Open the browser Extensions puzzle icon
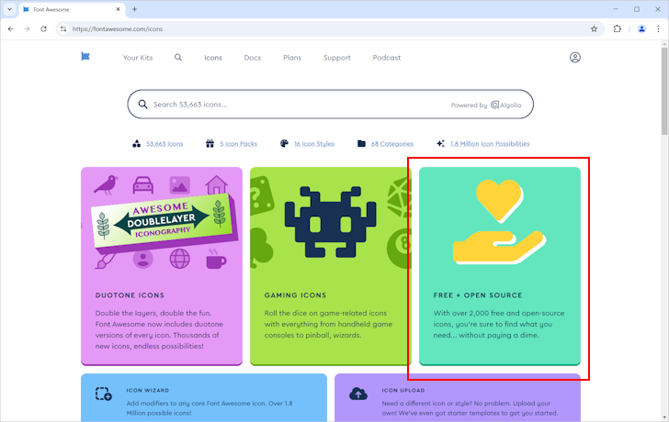 click(x=618, y=28)
